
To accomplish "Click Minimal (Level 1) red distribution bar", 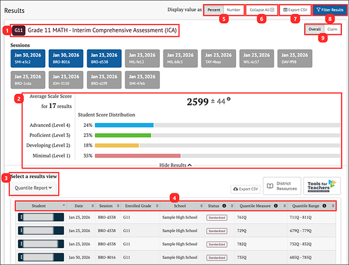I will (x=137, y=156).
